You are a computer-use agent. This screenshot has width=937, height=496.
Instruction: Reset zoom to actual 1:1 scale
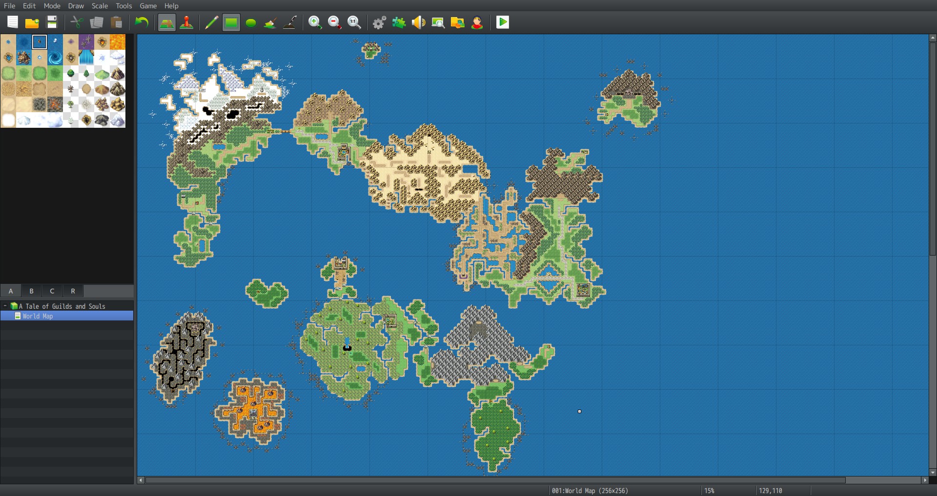[354, 22]
